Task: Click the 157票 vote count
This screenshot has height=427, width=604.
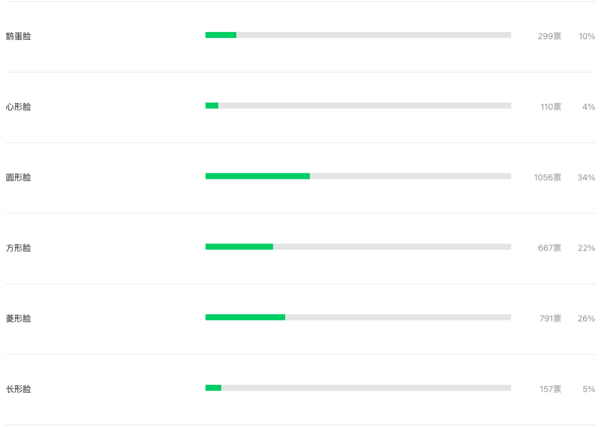Action: tap(550, 389)
